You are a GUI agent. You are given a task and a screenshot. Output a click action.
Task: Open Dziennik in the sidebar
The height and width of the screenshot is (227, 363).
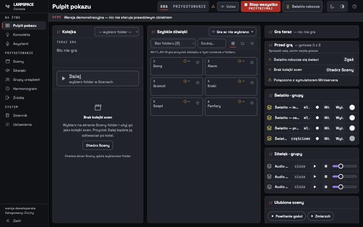[24, 115]
